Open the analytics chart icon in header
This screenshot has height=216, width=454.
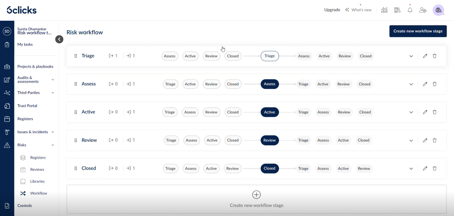pos(384,10)
